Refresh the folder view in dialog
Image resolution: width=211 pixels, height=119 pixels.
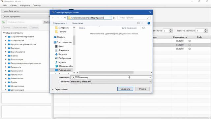click(x=114, y=18)
